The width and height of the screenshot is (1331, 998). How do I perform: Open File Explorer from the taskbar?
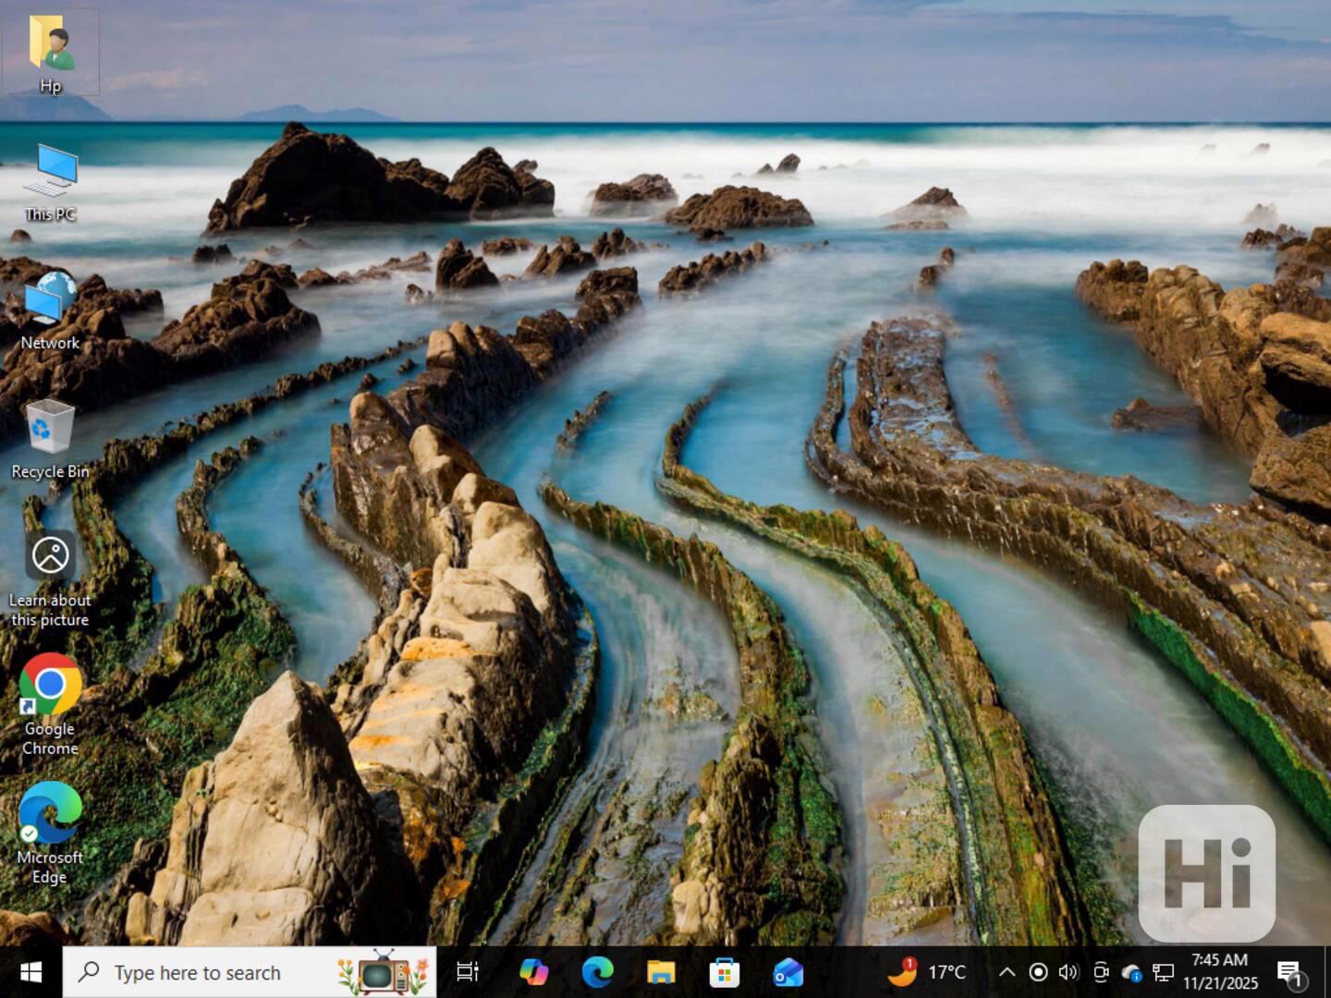pyautogui.click(x=661, y=972)
